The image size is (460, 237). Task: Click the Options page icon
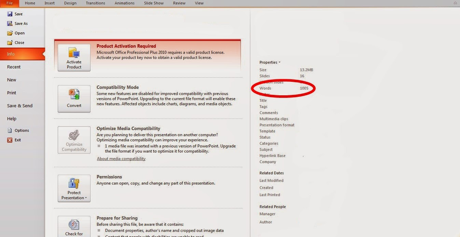(10, 130)
